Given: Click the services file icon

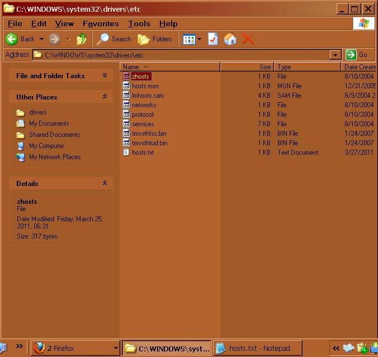Looking at the screenshot, I should (x=126, y=124).
